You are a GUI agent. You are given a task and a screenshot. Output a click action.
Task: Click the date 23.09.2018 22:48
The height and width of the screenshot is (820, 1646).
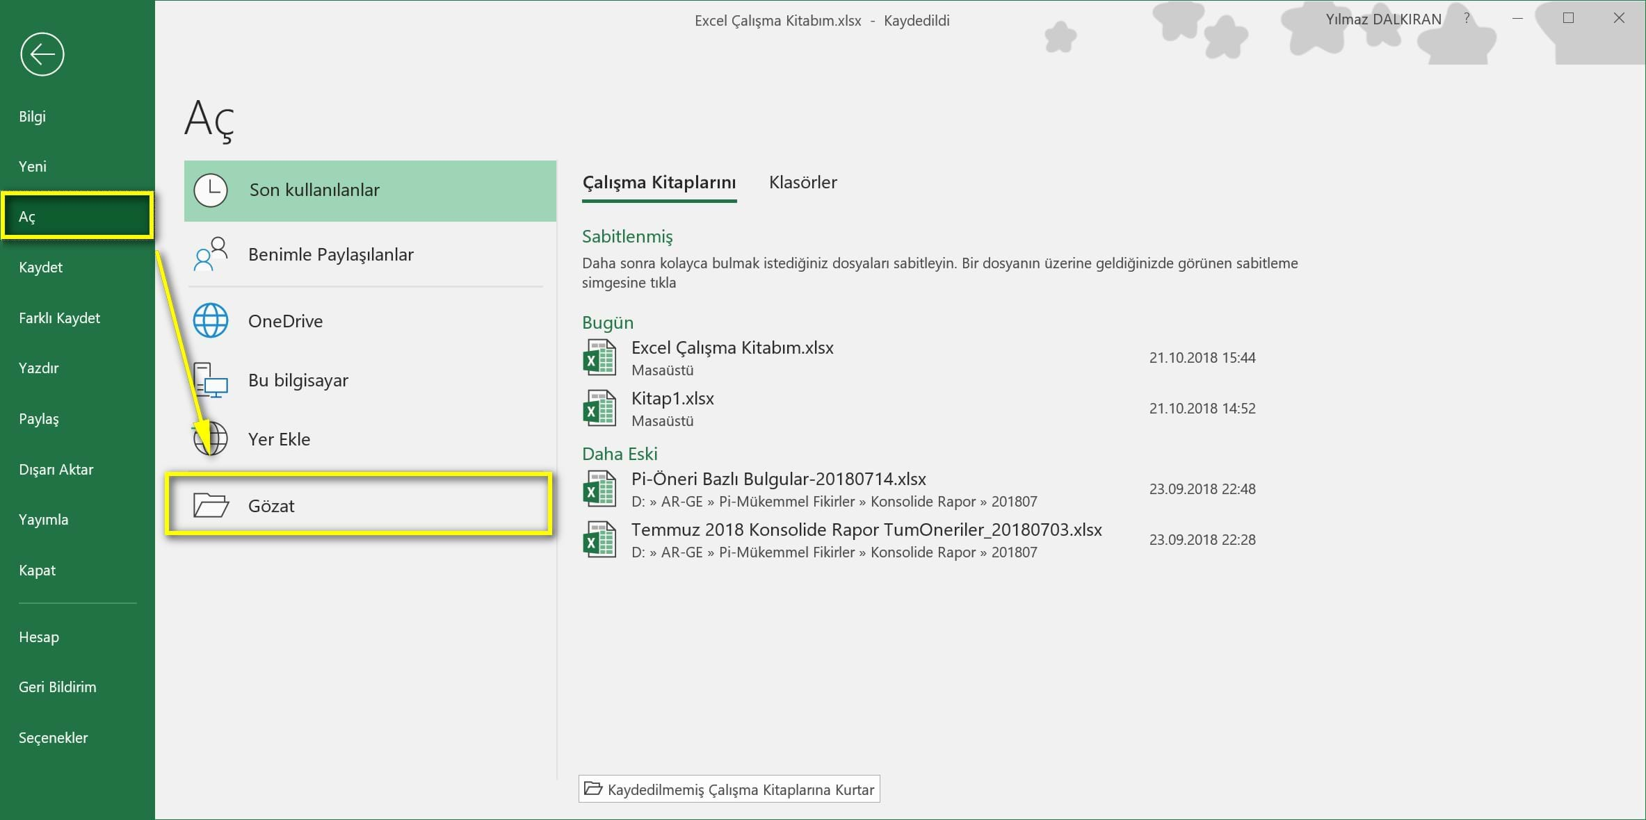point(1202,489)
